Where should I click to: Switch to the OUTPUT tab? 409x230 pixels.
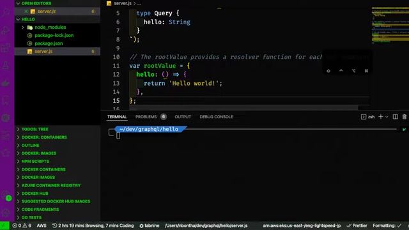pyautogui.click(x=183, y=117)
